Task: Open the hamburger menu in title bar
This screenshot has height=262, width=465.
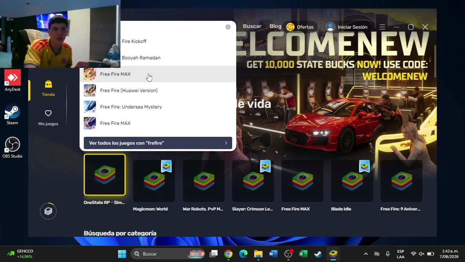Action: [x=382, y=27]
